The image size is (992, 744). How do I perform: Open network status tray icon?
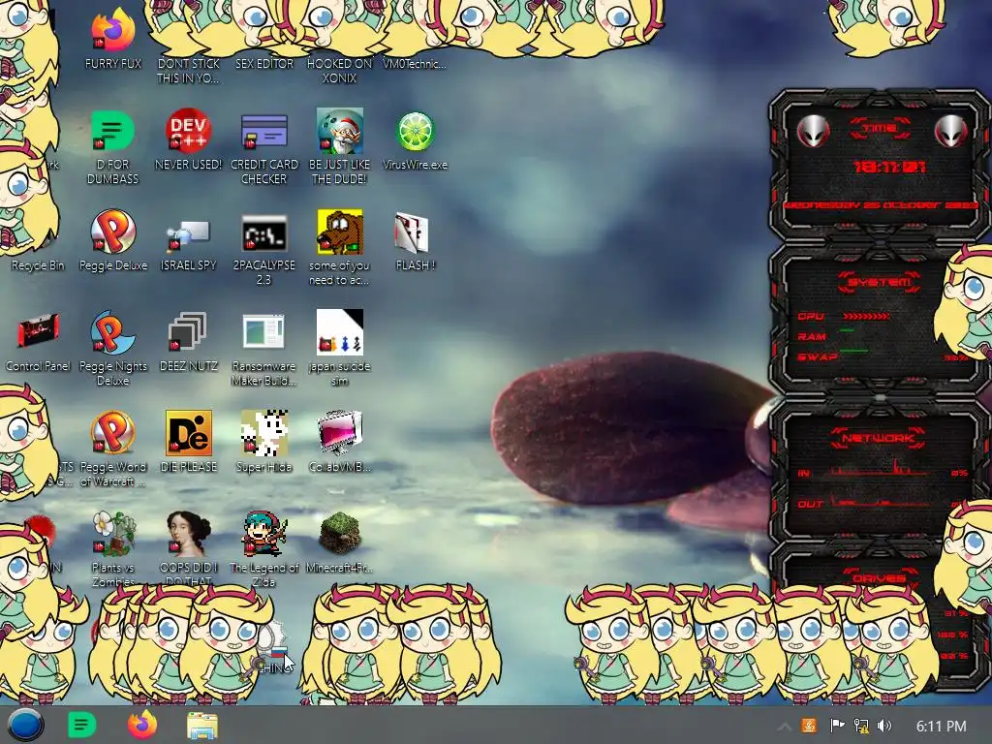[x=860, y=725]
